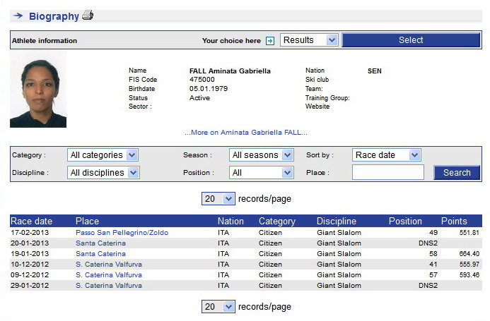
Task: Open Passo San Pellegrino/Zoldo race link
Action: click(122, 232)
